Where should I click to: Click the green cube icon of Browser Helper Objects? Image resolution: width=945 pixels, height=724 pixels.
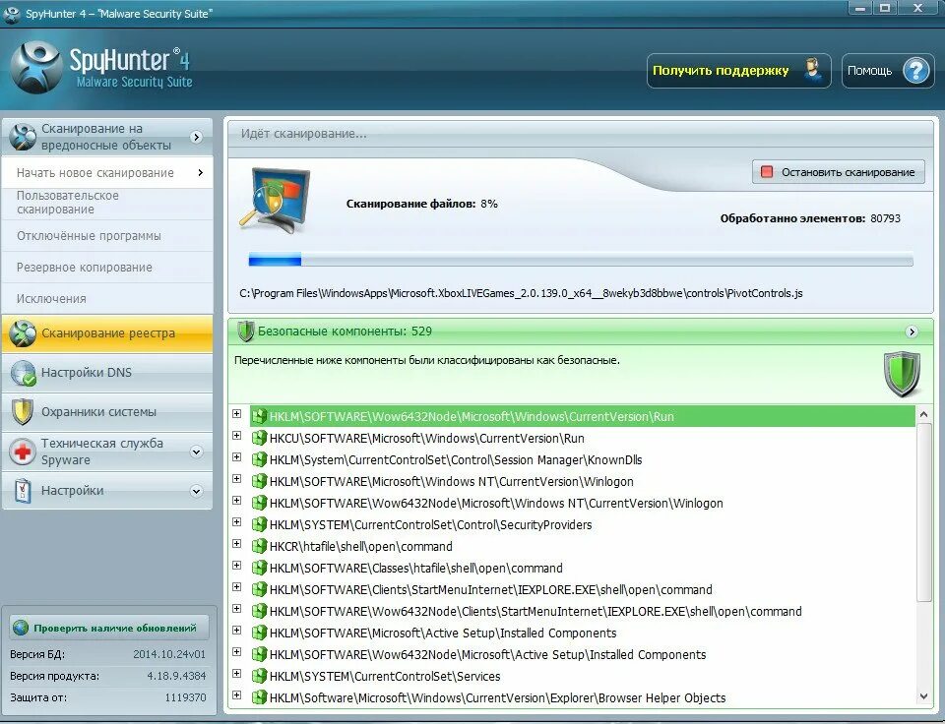tap(259, 697)
